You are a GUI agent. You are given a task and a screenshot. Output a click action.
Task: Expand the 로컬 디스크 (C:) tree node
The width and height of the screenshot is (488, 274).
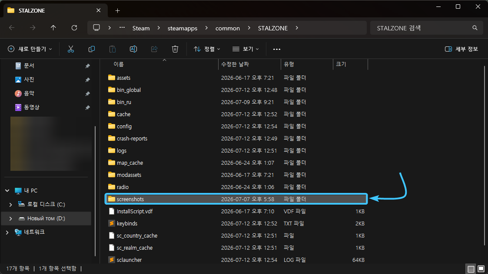coord(10,204)
